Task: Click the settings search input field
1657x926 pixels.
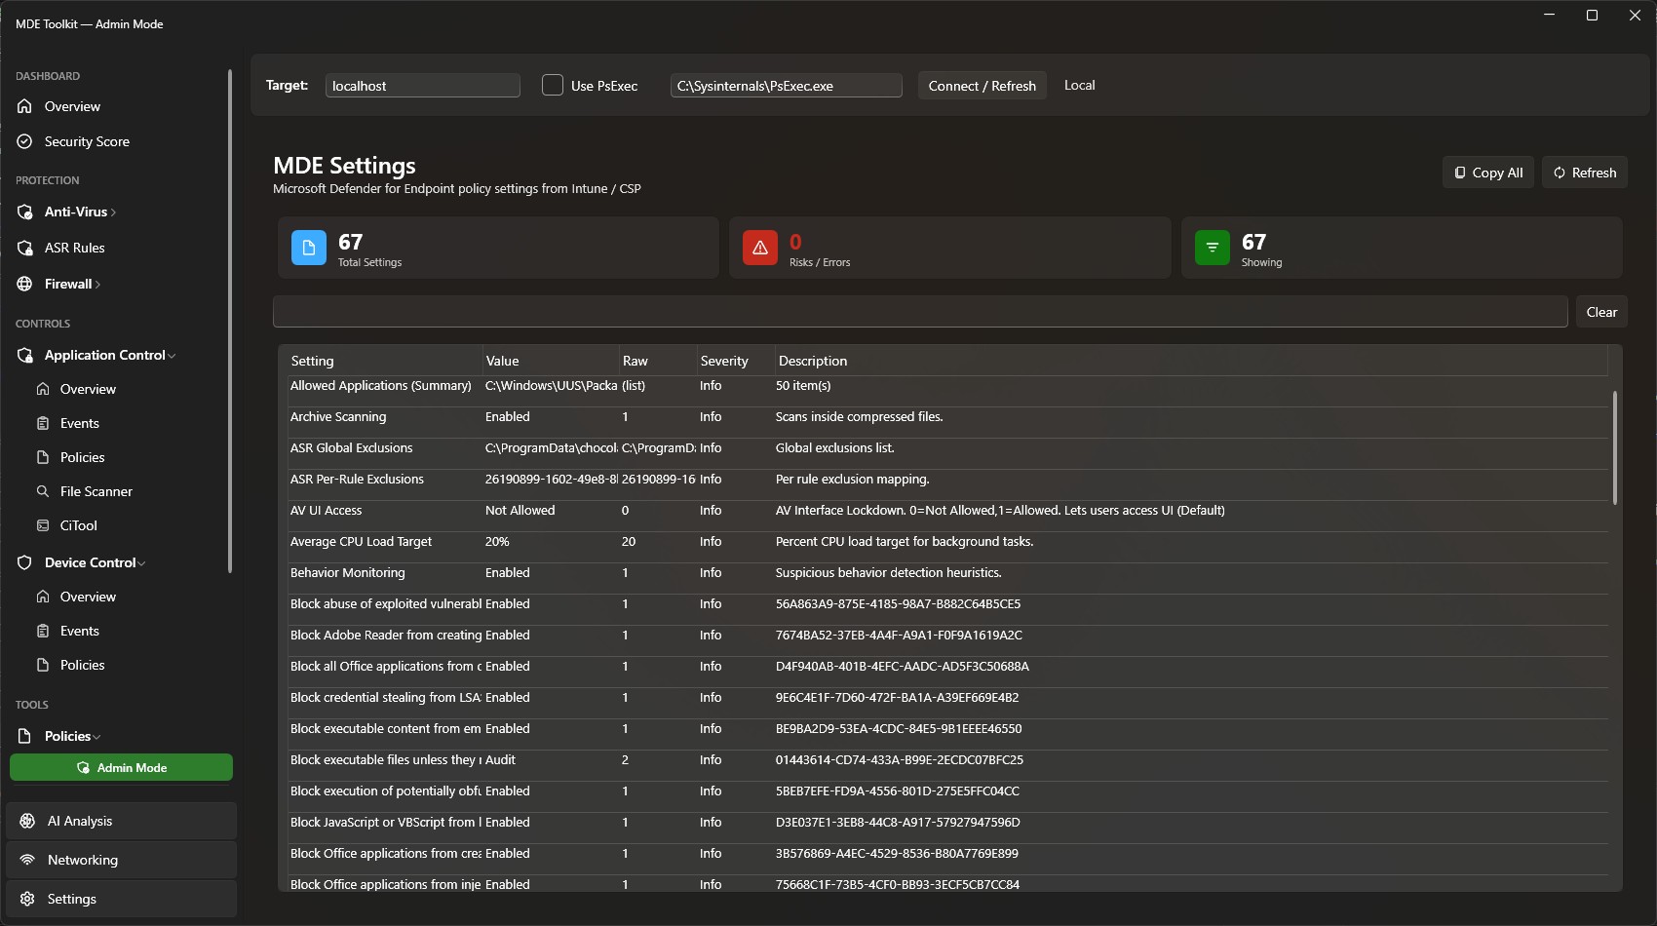Action: (x=921, y=312)
